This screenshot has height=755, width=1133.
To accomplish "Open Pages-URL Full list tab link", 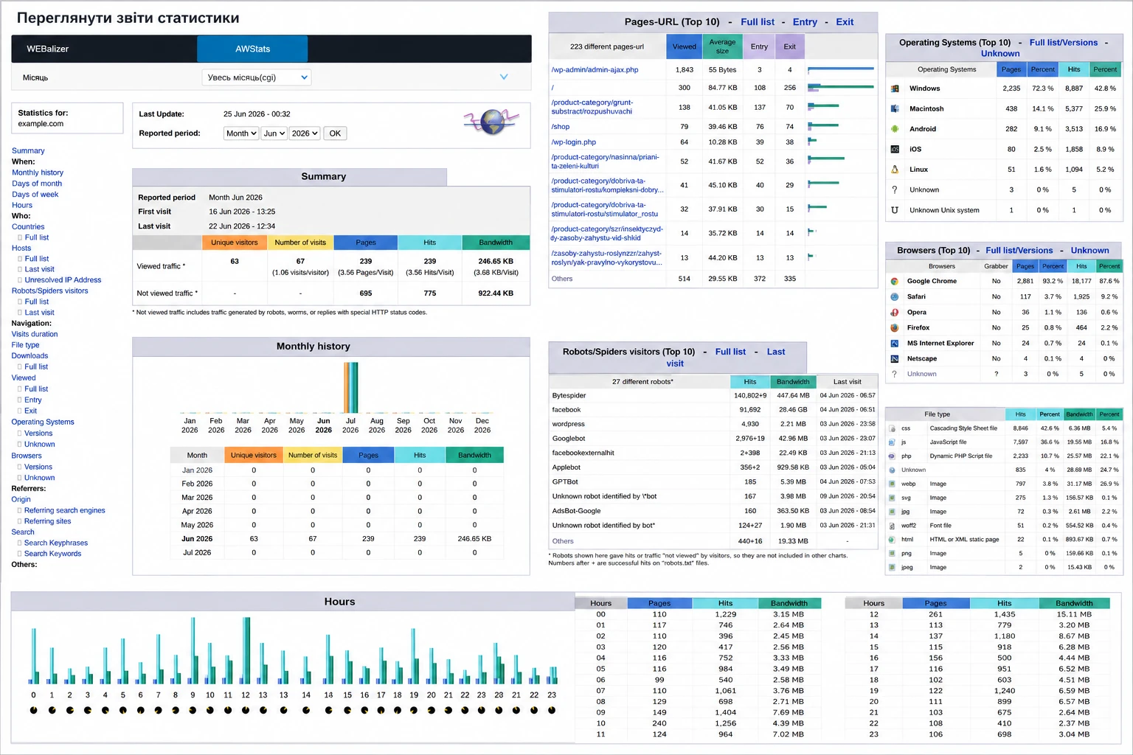I will coord(758,22).
